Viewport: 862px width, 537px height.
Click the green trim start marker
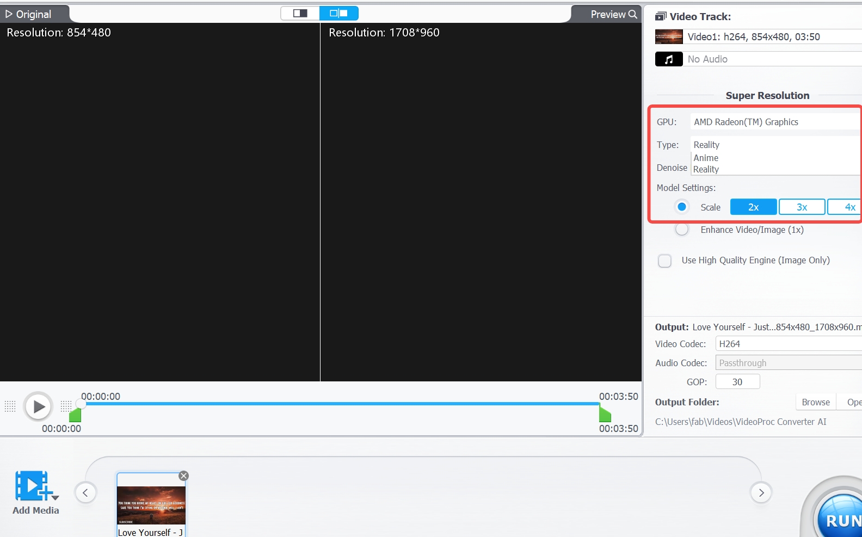(75, 415)
